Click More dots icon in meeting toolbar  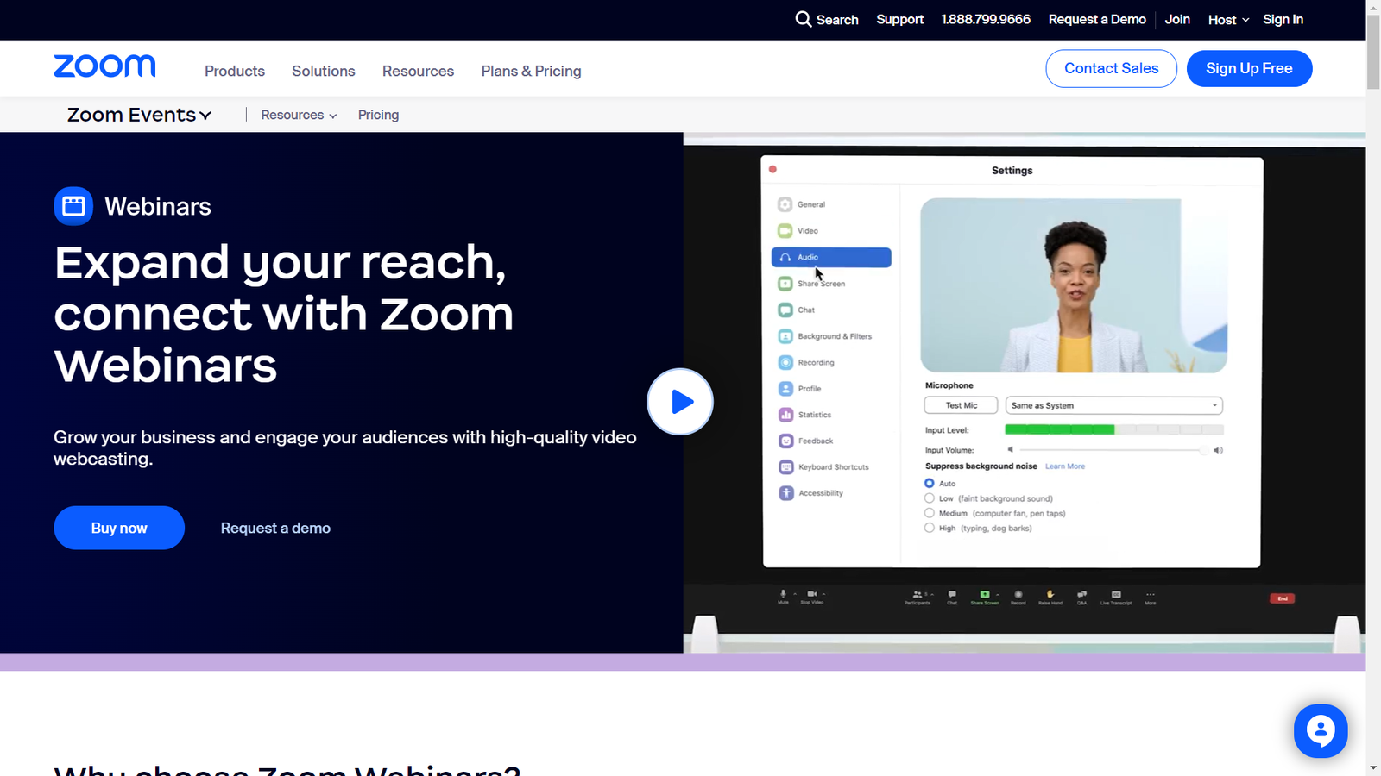[1151, 594]
